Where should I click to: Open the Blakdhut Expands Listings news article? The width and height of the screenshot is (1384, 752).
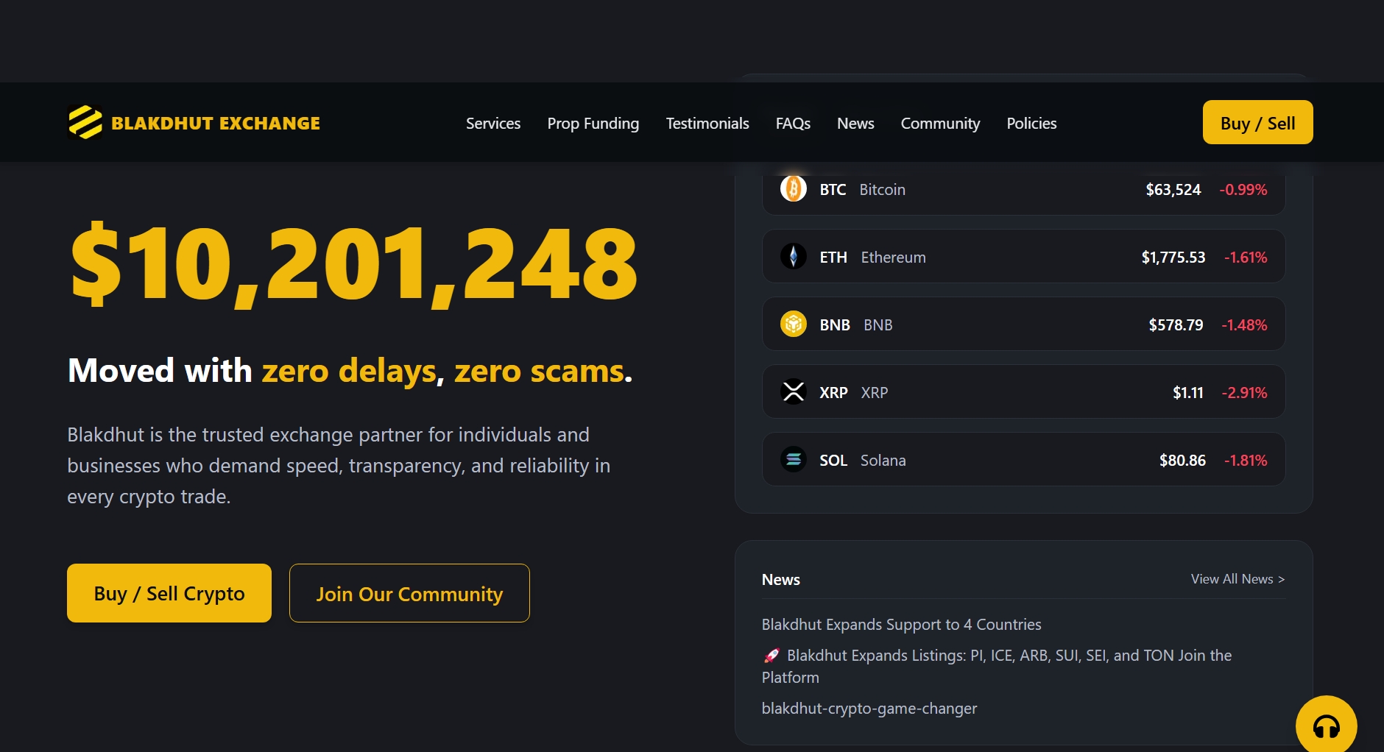997,666
